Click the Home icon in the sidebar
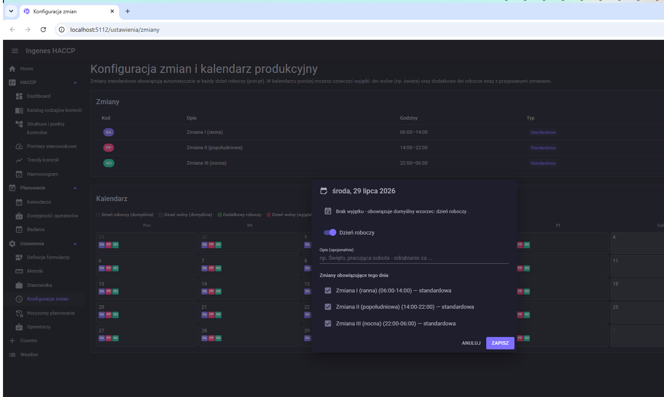This screenshot has height=397, width=664. coord(12,69)
